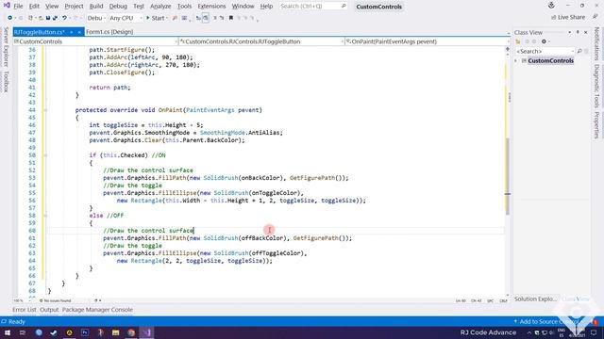Open the Server Explorer side tab

pyautogui.click(x=6, y=47)
